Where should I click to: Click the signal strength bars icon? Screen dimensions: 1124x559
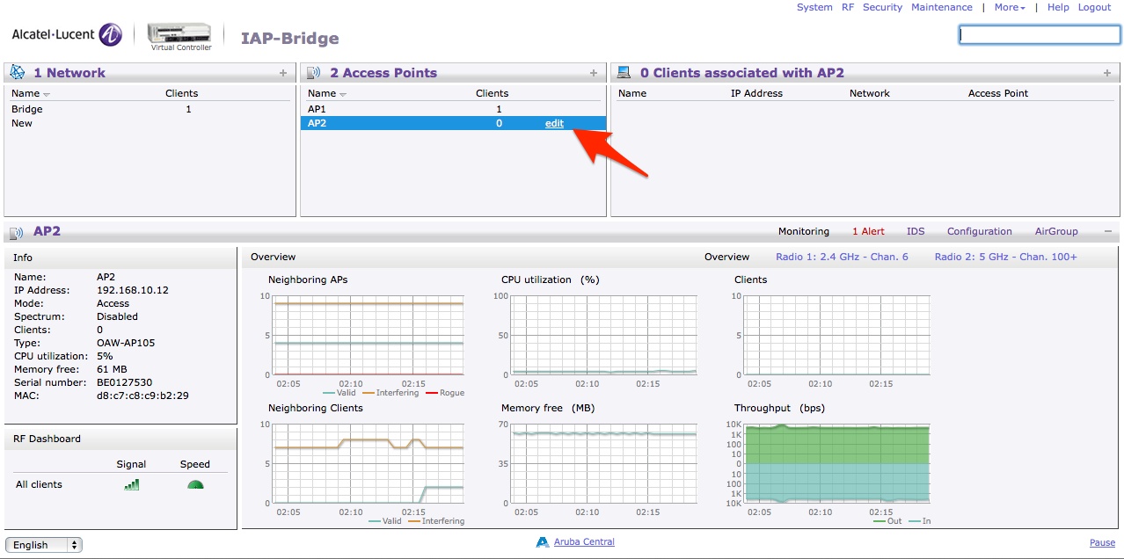(x=131, y=484)
